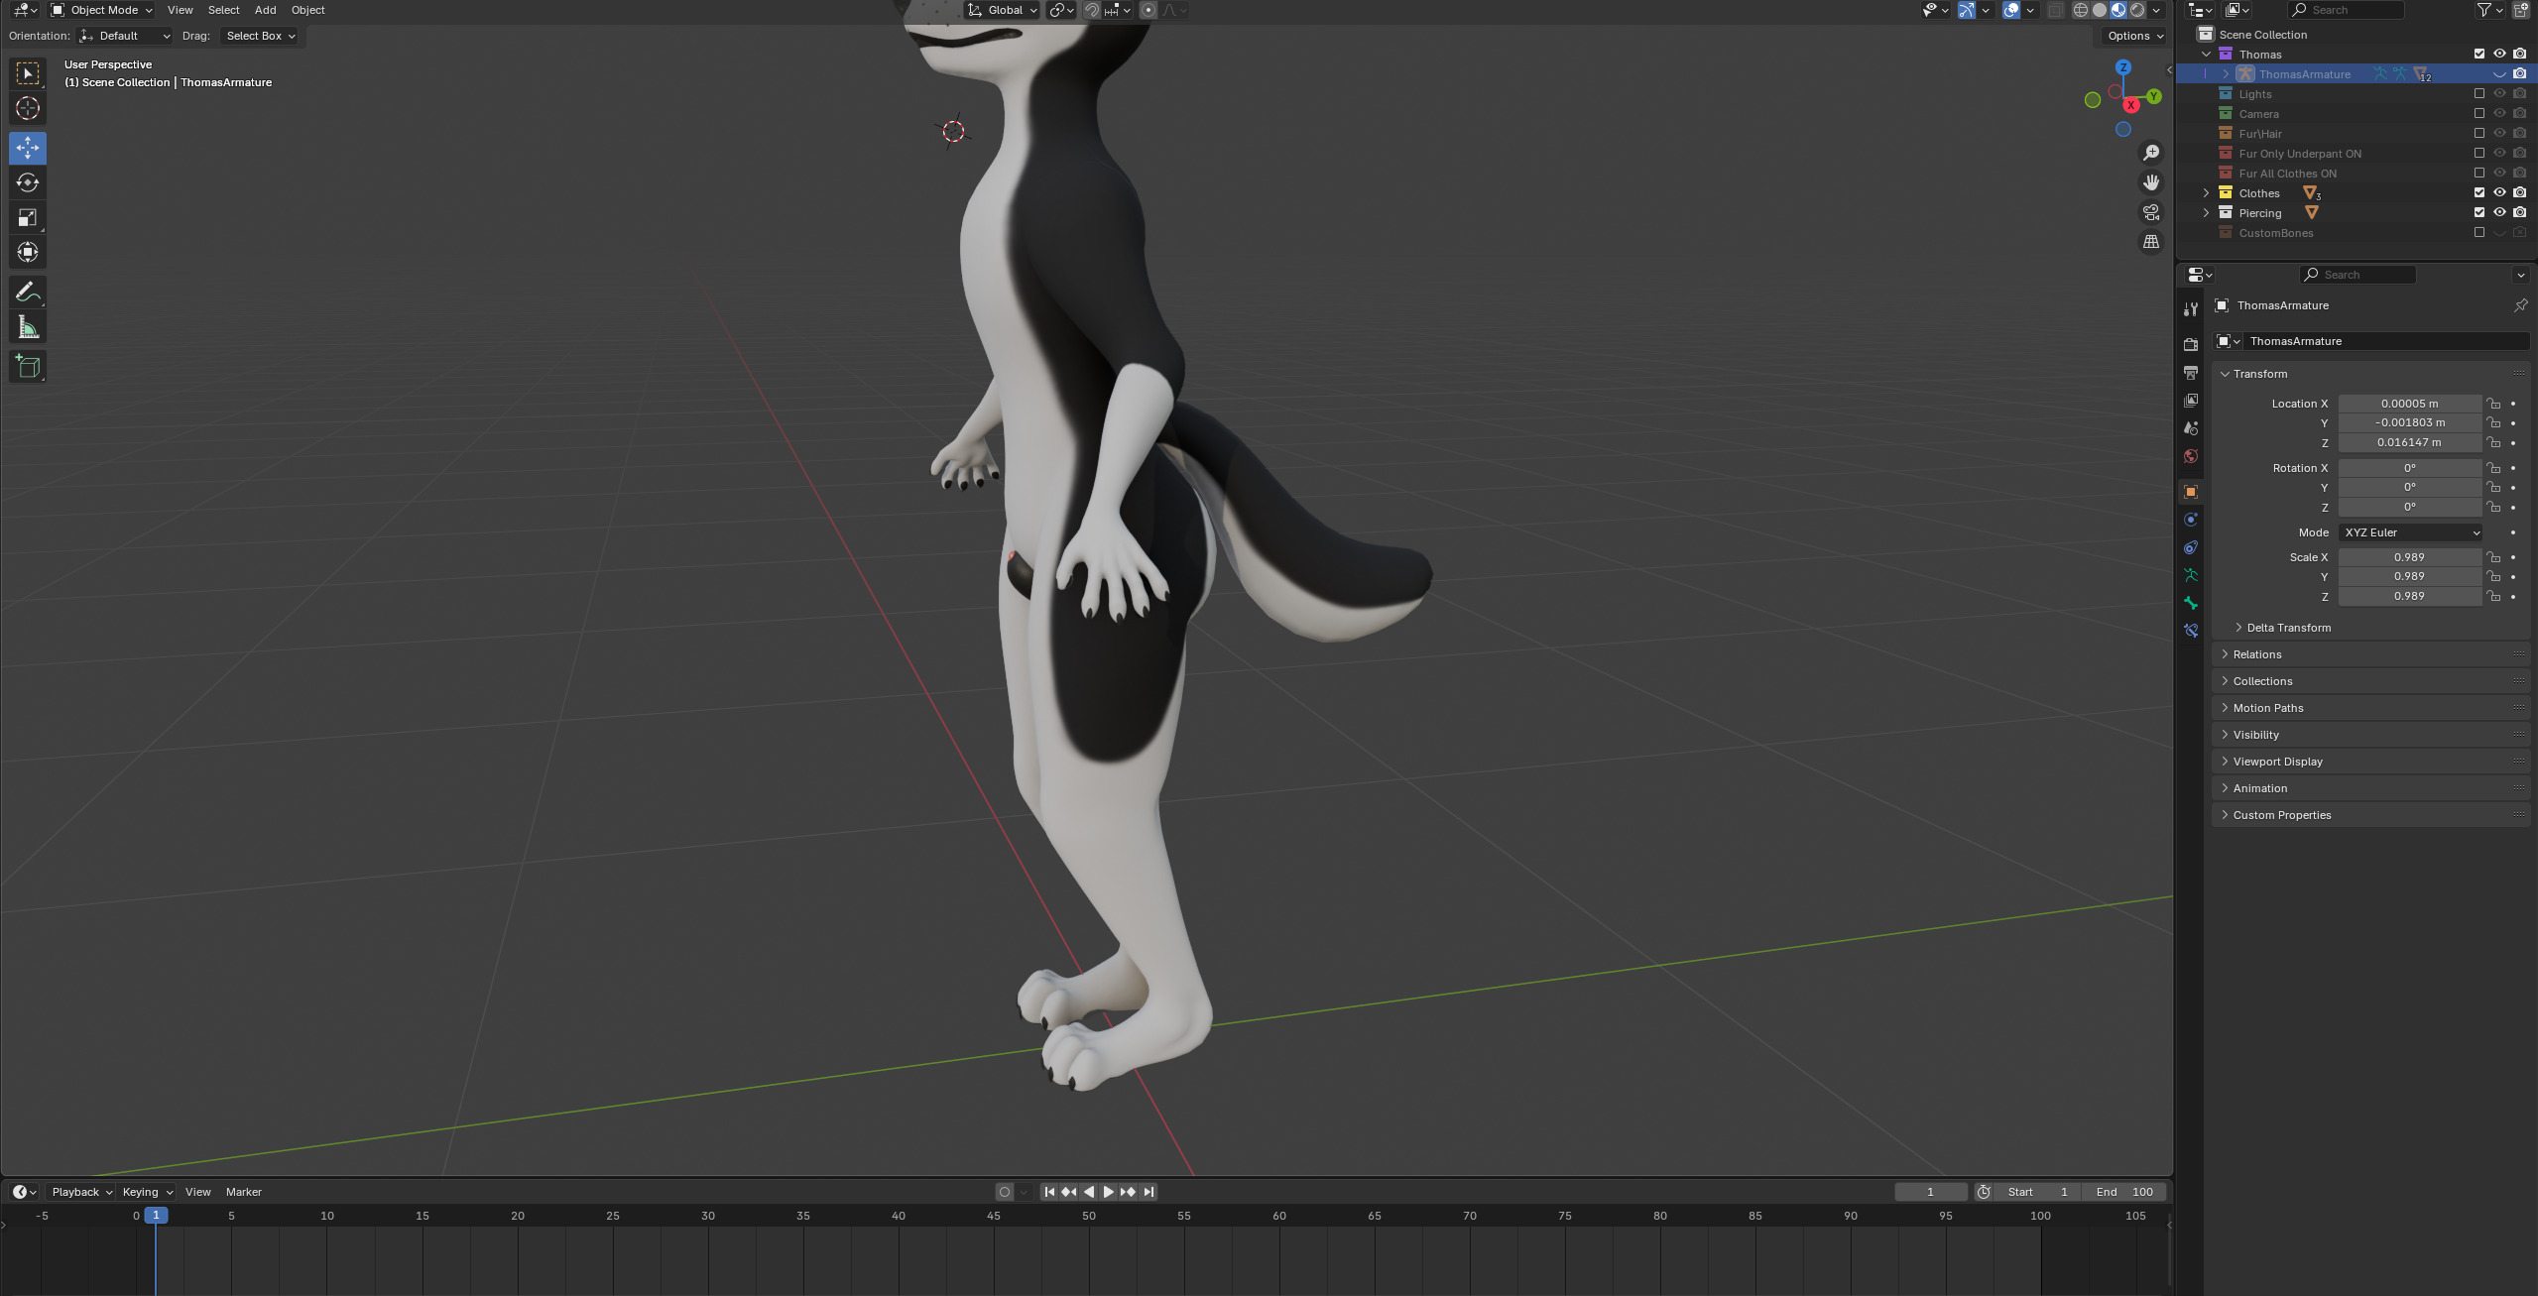Screen dimensions: 2538x1296
Task: Select the Scale tool
Action: (28, 217)
